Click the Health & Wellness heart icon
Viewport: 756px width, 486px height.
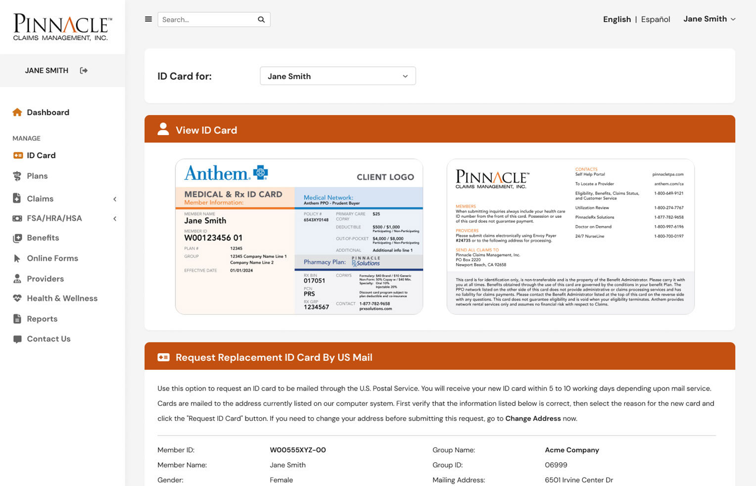(17, 298)
